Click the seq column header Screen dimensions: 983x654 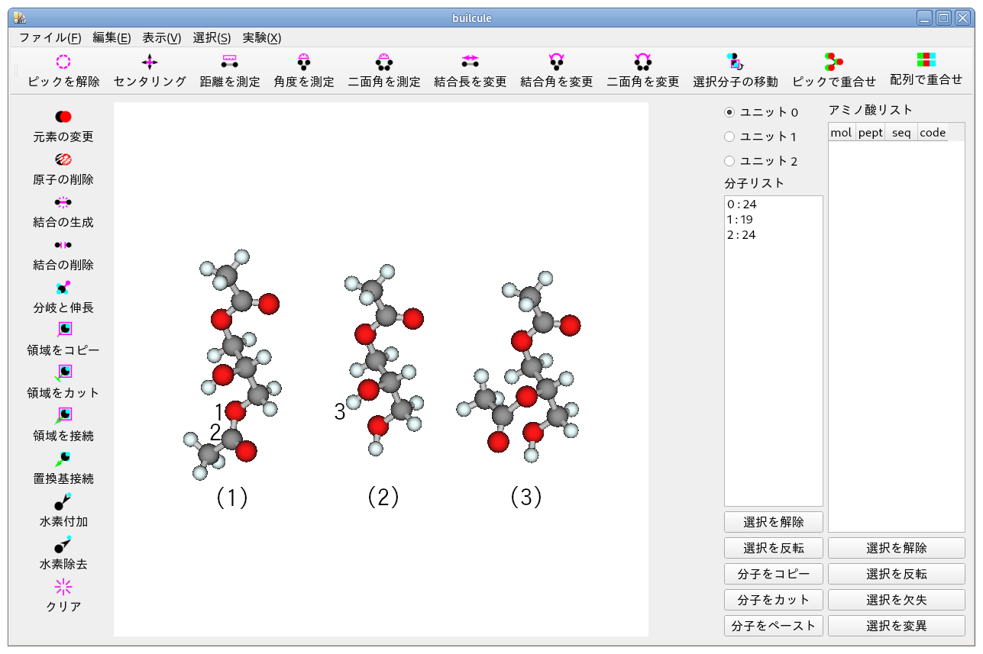coord(901,133)
